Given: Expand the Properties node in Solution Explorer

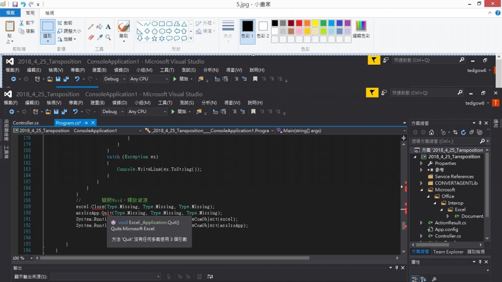Looking at the screenshot, I should (x=421, y=163).
